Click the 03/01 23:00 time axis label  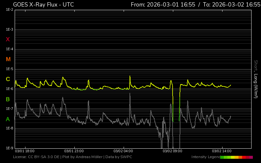(74, 151)
